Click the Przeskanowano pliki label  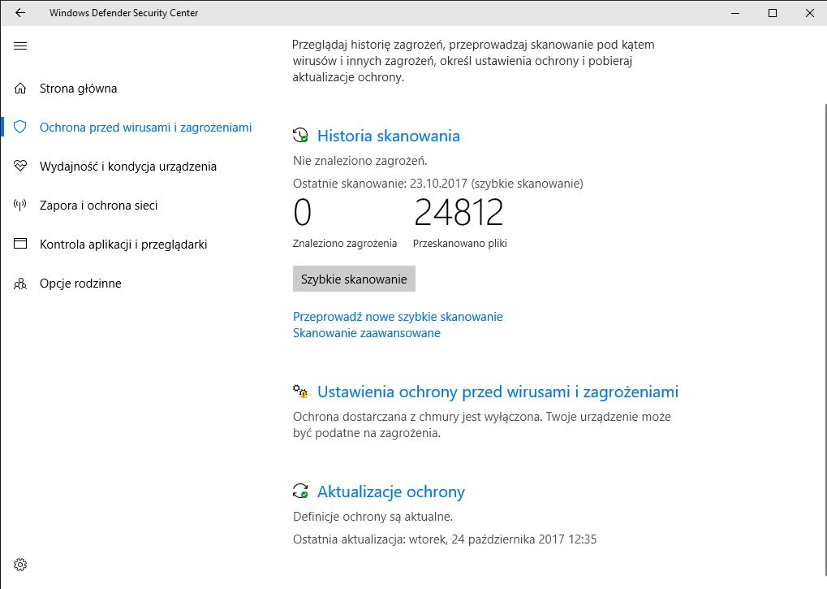click(460, 243)
